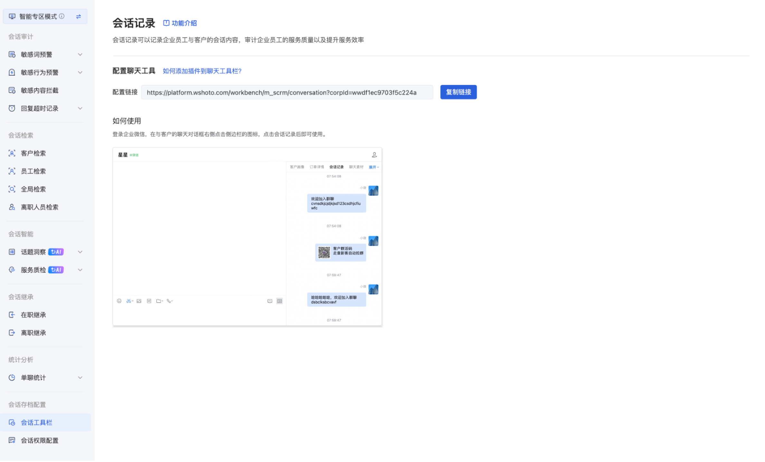The width and height of the screenshot is (765, 462).
Task: Click the 功能介绍 book icon
Action: click(x=166, y=23)
